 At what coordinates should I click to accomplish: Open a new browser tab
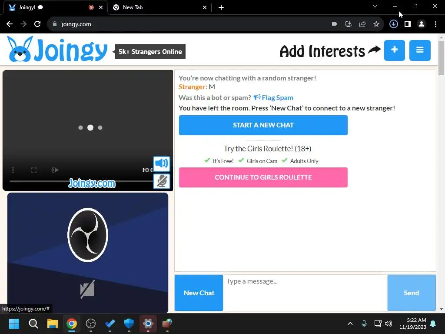tap(221, 8)
